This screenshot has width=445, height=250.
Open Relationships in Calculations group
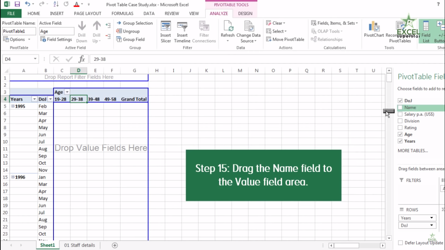click(x=326, y=39)
